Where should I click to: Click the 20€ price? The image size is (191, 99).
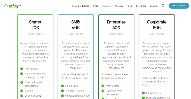pos(35,28)
